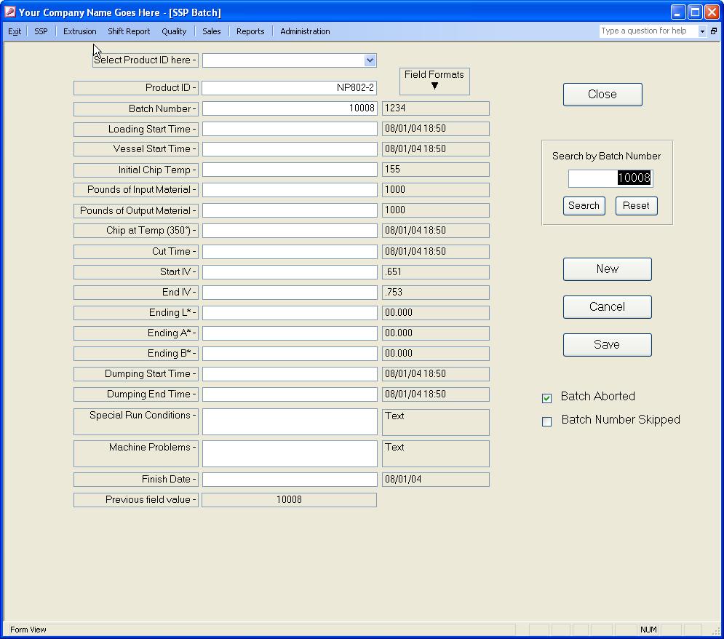Click the Loading Start Time input field
The image size is (724, 639).
[289, 129]
